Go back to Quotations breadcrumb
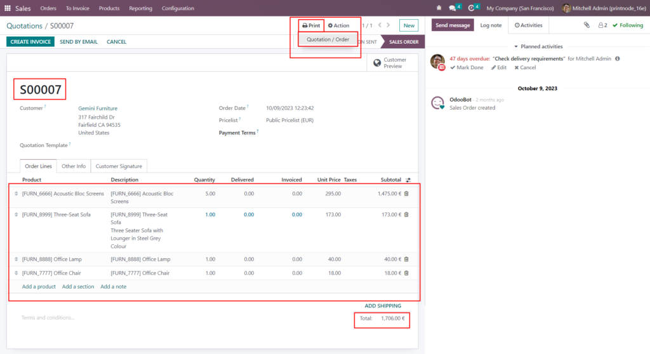This screenshot has height=354, width=650. pos(25,26)
